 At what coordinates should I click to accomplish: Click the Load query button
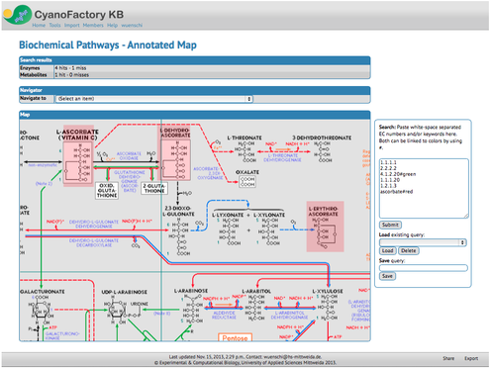click(387, 251)
